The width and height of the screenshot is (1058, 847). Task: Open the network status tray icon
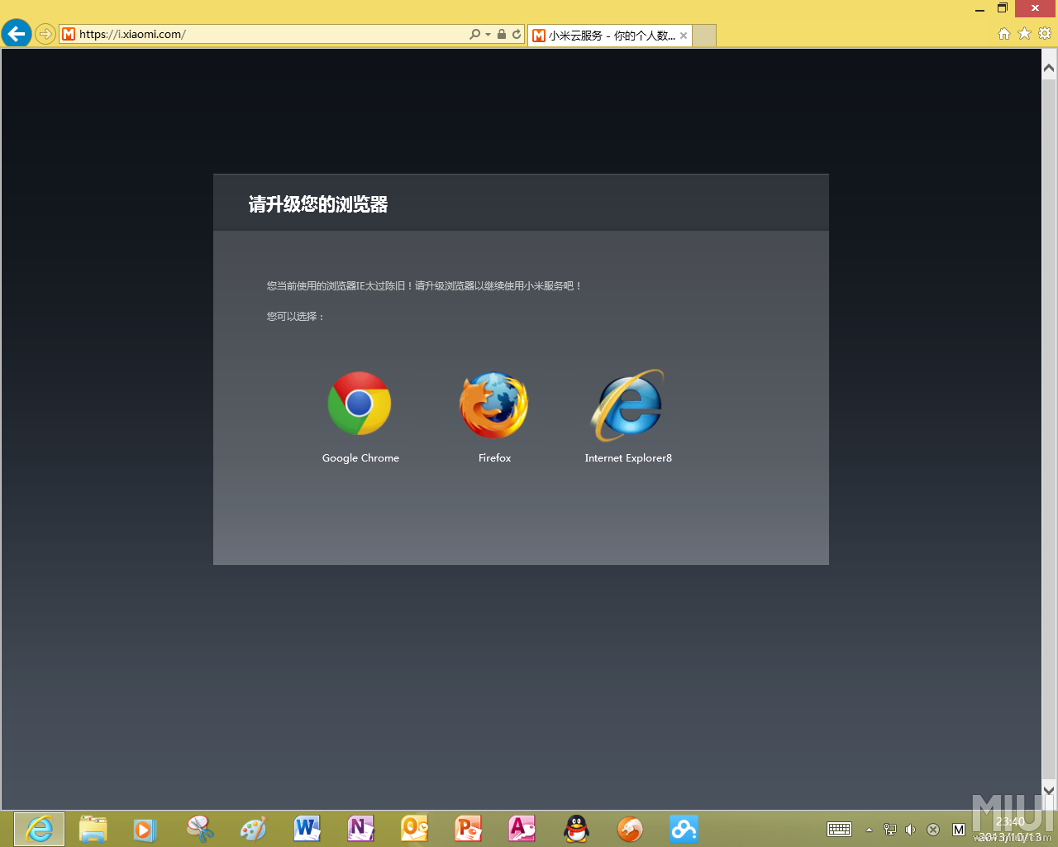click(889, 830)
